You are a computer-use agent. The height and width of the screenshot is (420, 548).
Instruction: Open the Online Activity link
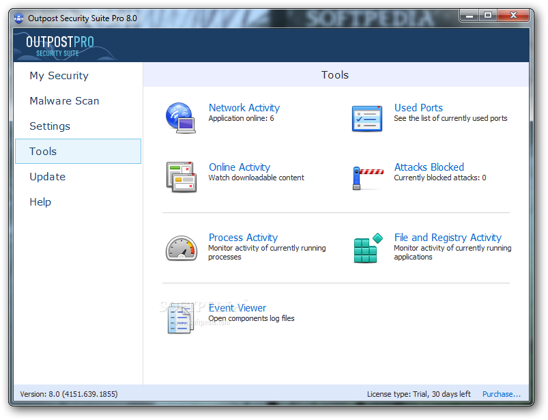click(x=240, y=167)
